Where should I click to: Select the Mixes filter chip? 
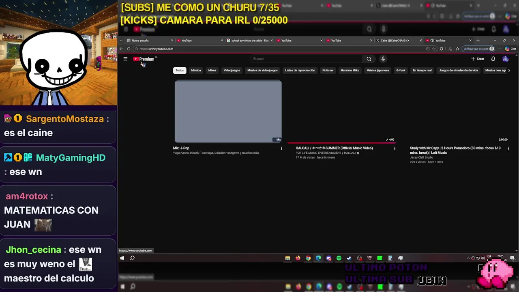tap(212, 70)
